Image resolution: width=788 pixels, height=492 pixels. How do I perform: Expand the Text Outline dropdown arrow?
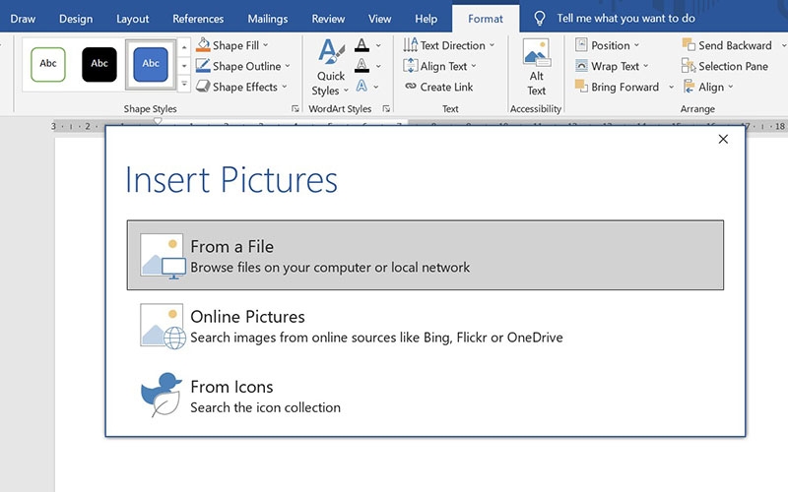pos(378,66)
